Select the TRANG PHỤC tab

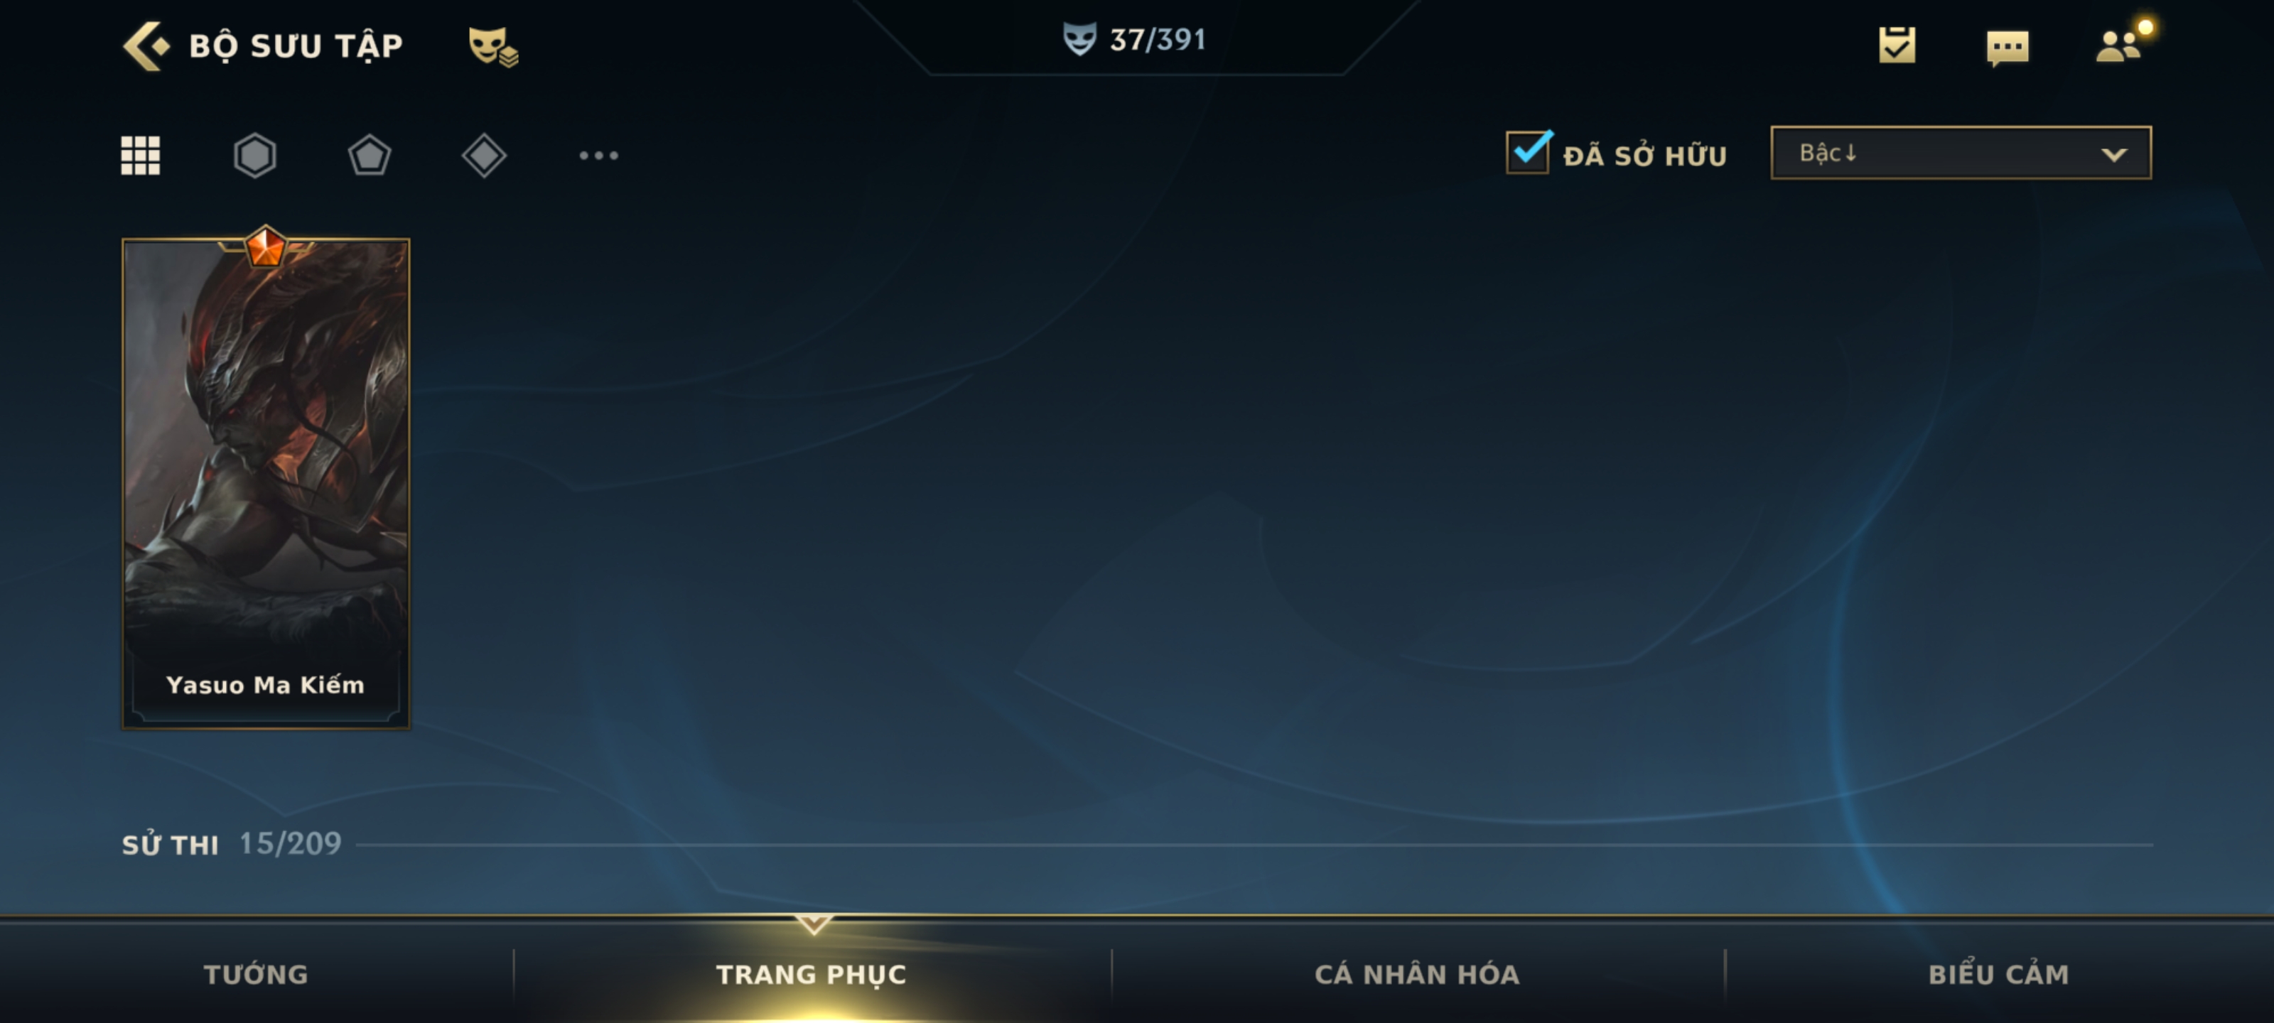[812, 973]
